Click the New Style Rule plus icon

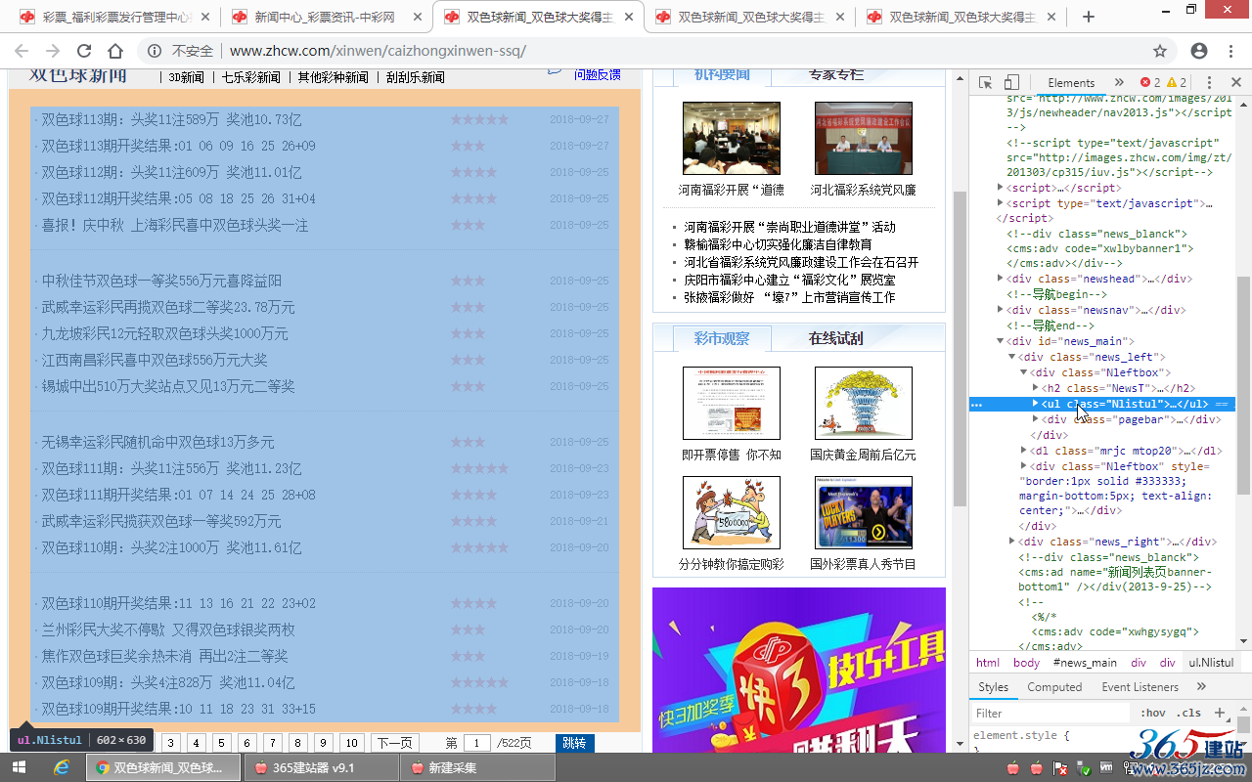click(x=1219, y=713)
